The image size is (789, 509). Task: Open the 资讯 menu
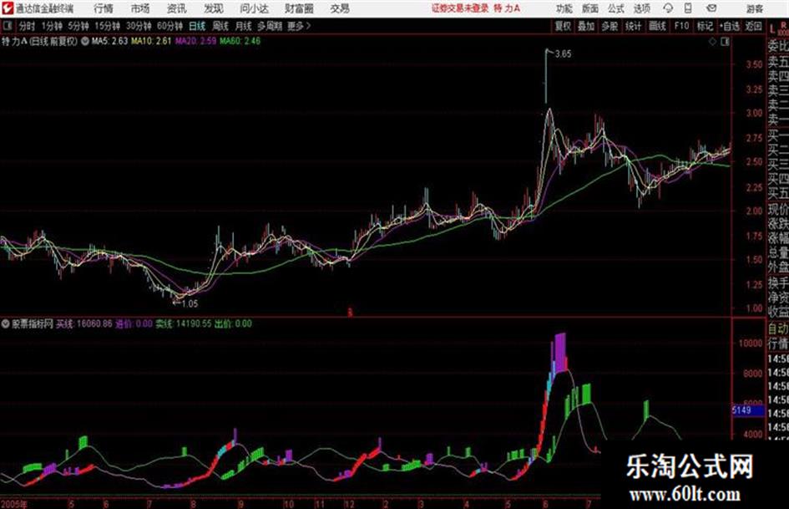pyautogui.click(x=177, y=8)
